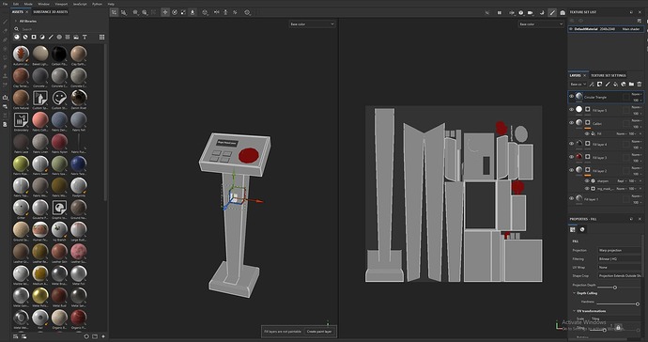Close the Assets tab with X
This screenshot has height=342, width=648.
click(27, 12)
